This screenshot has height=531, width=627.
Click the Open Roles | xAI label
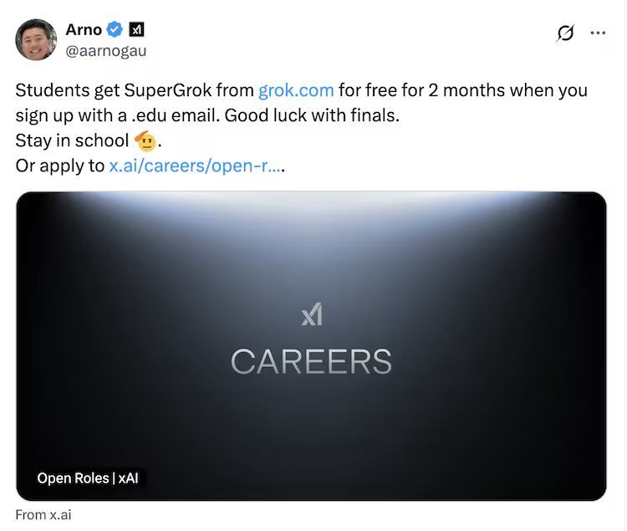point(87,478)
